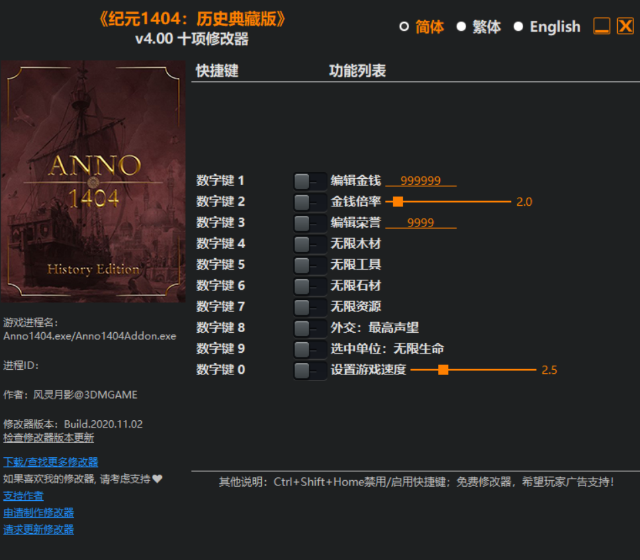Click the Anno1404.exe/Anno1404Addon.exe process name

pos(90,336)
